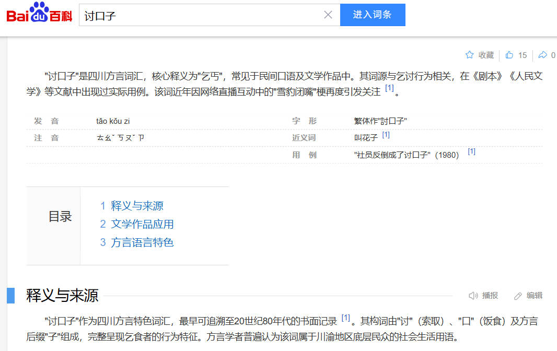Click the 进入词条 button
The height and width of the screenshot is (351, 557).
click(x=372, y=15)
